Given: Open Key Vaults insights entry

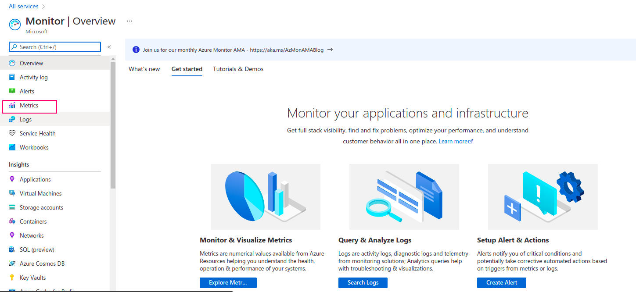Looking at the screenshot, I should click(x=55, y=278).
